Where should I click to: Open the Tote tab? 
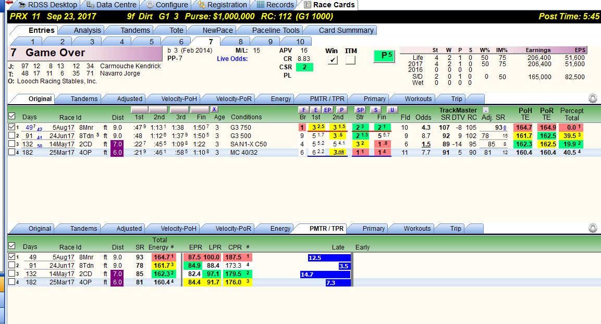[x=176, y=30]
